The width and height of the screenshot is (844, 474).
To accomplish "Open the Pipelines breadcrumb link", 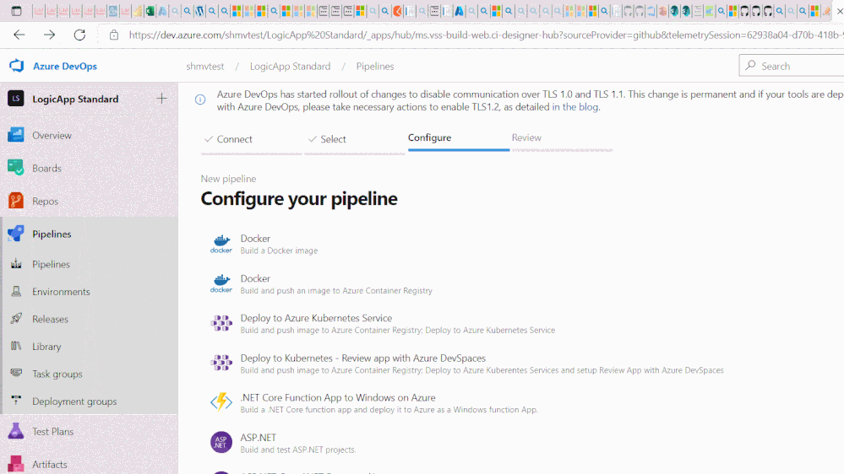I will [375, 66].
